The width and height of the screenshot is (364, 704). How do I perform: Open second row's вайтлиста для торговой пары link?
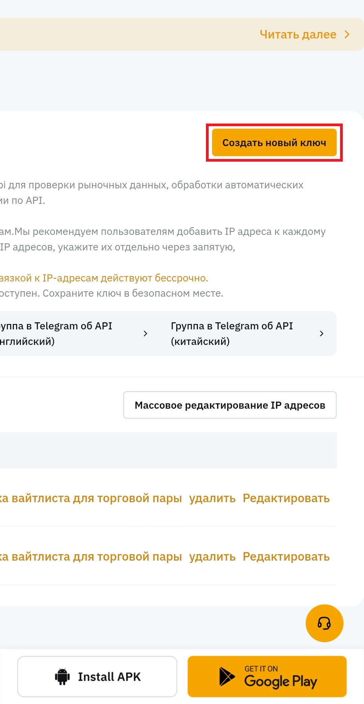pyautogui.click(x=91, y=557)
